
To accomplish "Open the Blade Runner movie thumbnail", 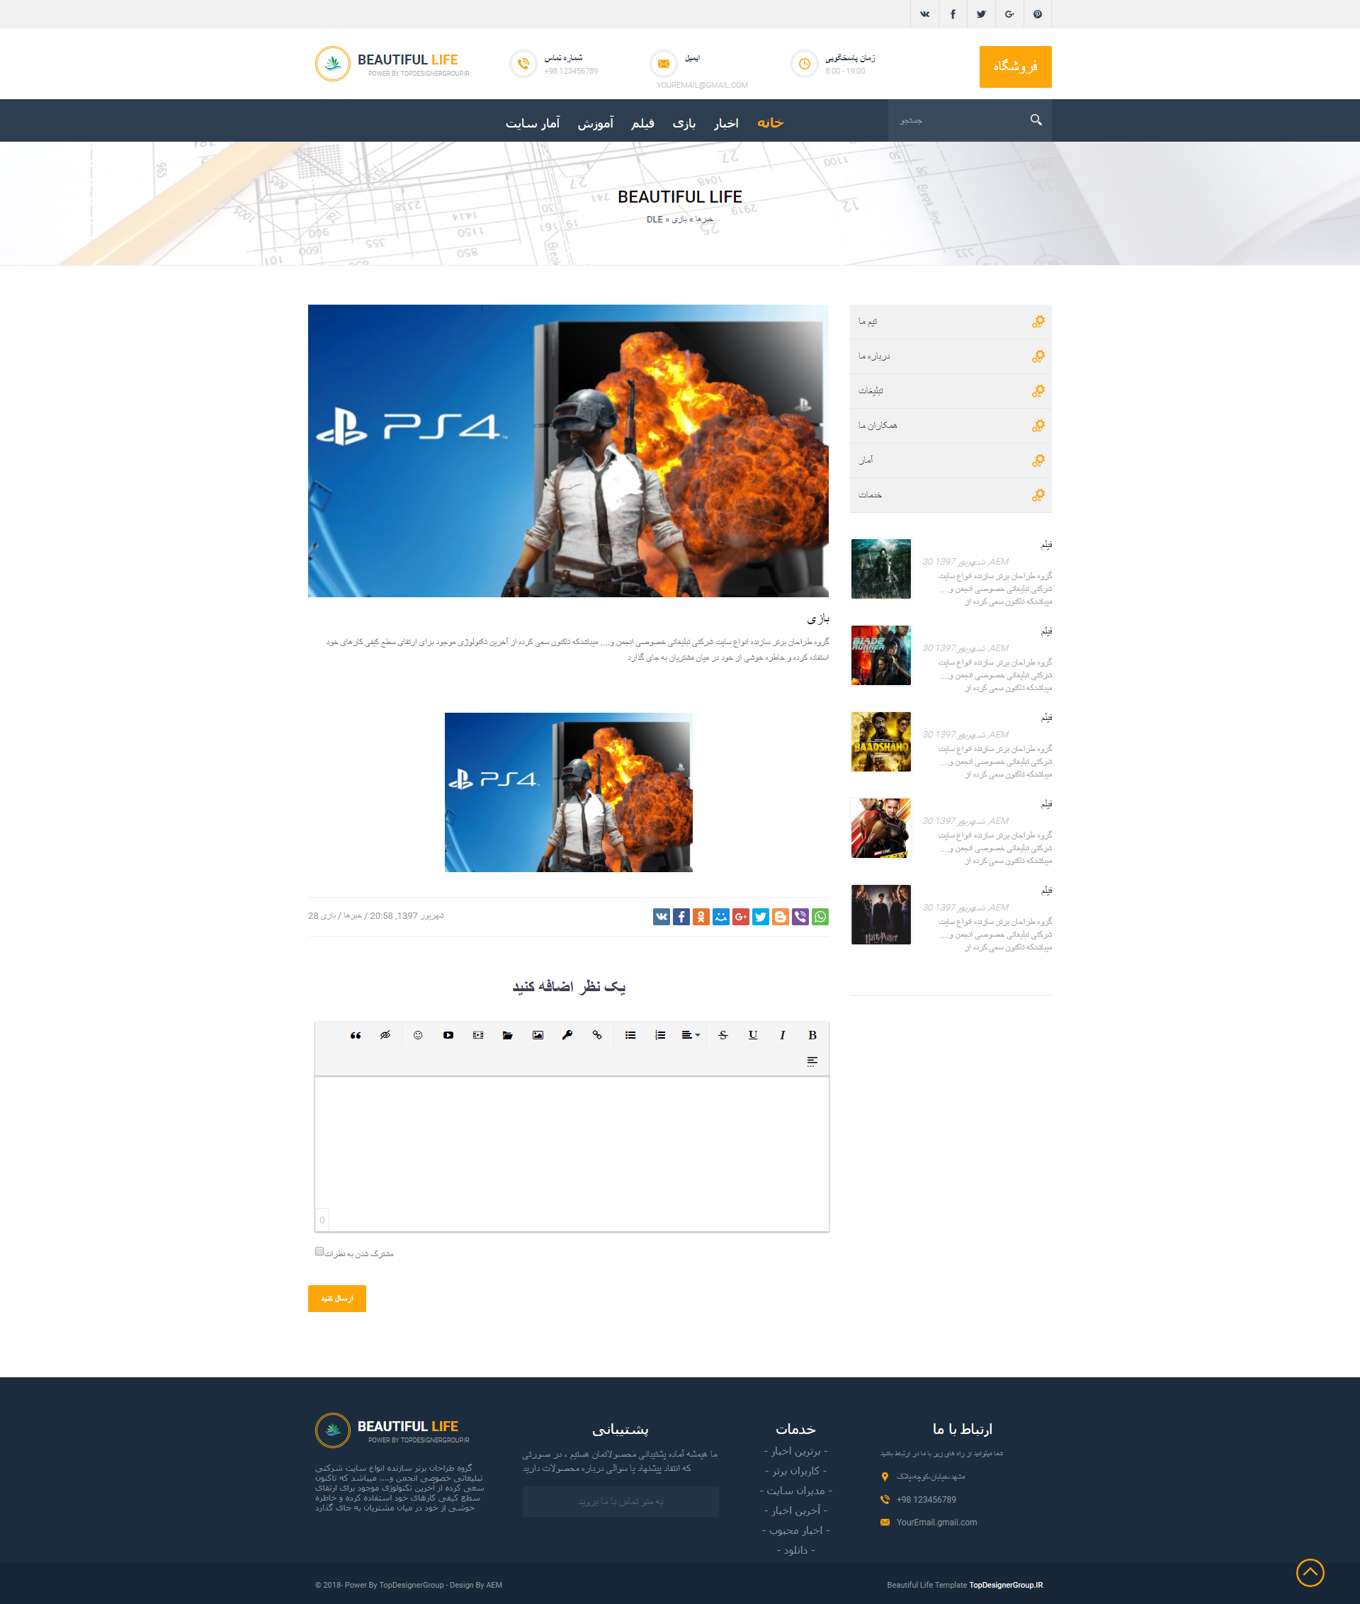I will [880, 655].
